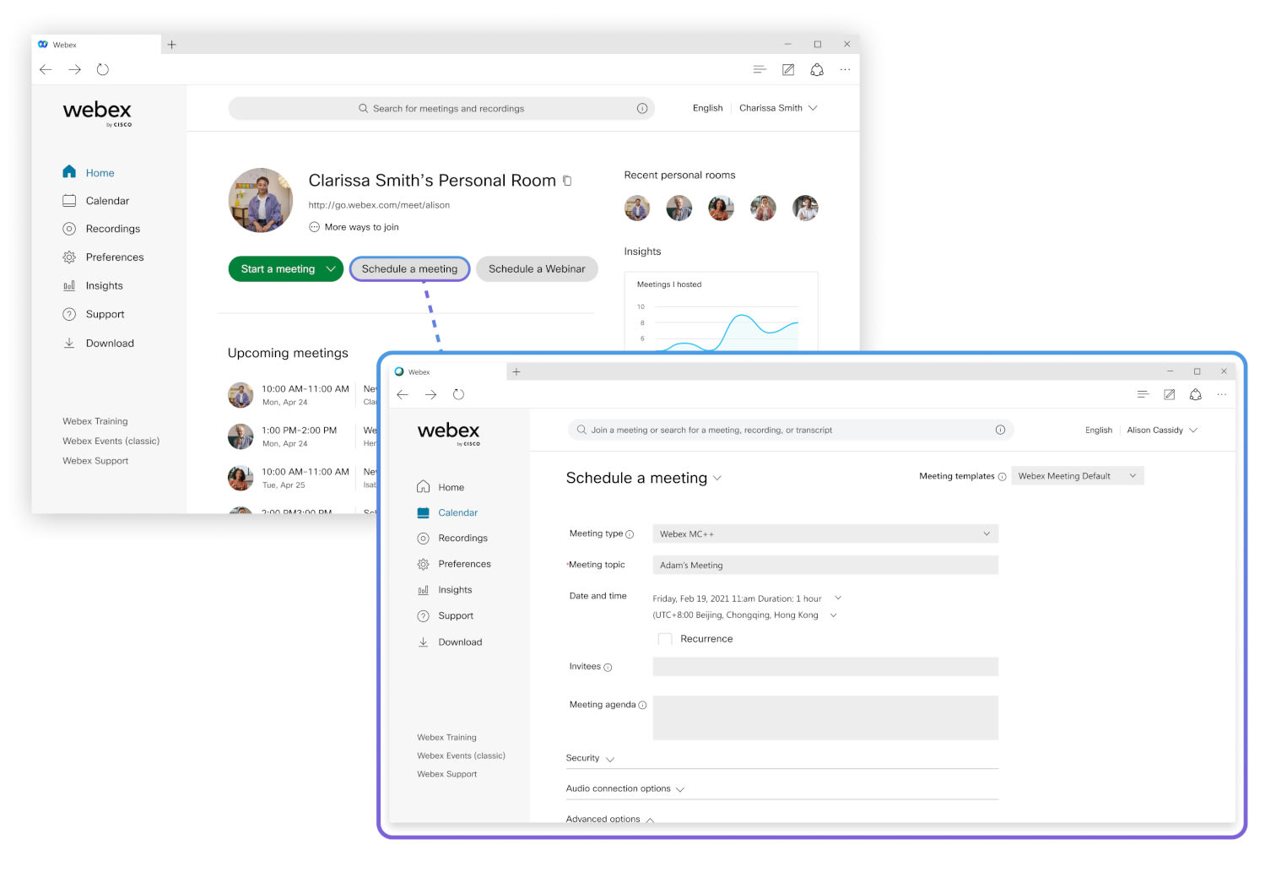Screen dimensions: 1276x872
Task: Open Insights in rear window sidebar
Action: (x=93, y=286)
